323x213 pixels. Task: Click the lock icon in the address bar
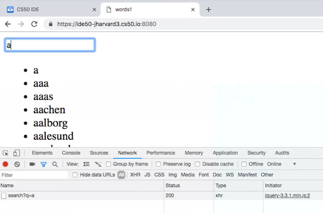pyautogui.click(x=51, y=24)
